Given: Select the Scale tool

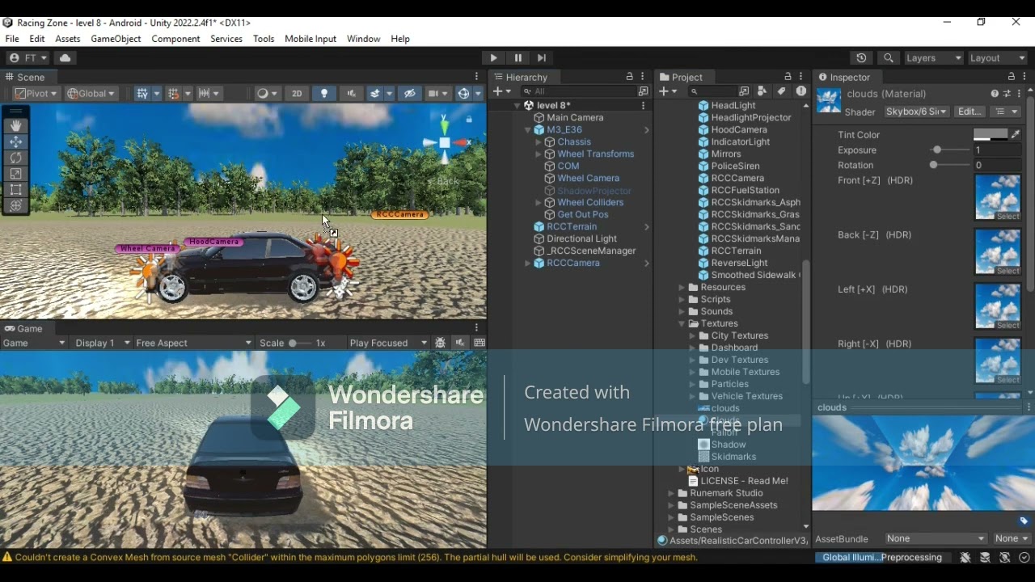Looking at the screenshot, I should pyautogui.click(x=16, y=174).
